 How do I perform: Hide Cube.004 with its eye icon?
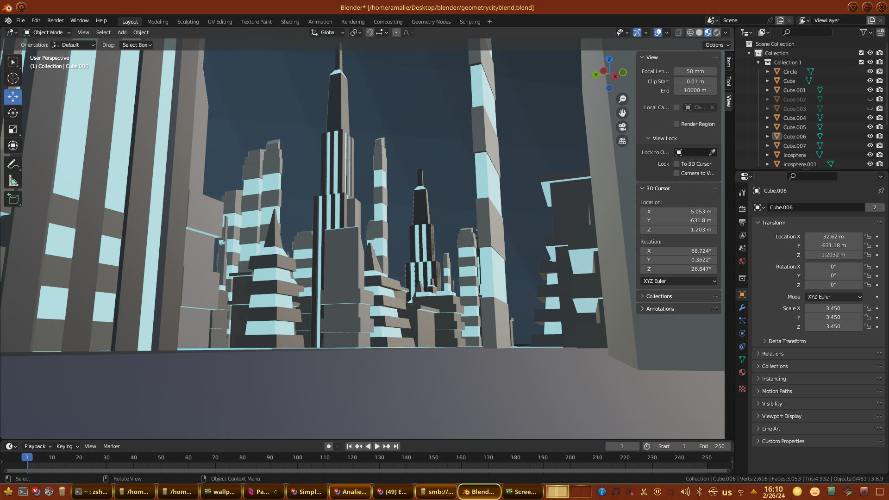click(x=870, y=118)
